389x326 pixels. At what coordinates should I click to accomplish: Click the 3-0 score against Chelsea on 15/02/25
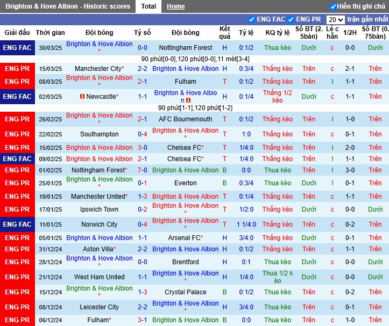point(143,148)
